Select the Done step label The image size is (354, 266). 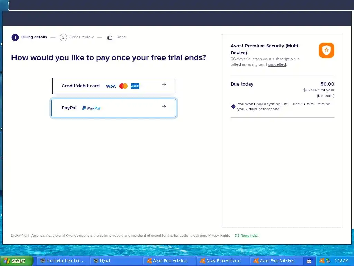coord(121,37)
